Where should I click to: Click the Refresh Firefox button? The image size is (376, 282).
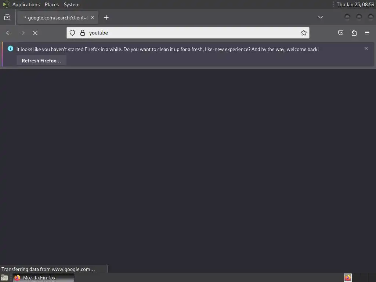tap(41, 61)
